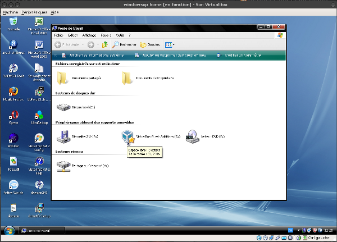337x242 pixels.
Task: Open VirtualBox Aide menu
Action: tap(54, 12)
